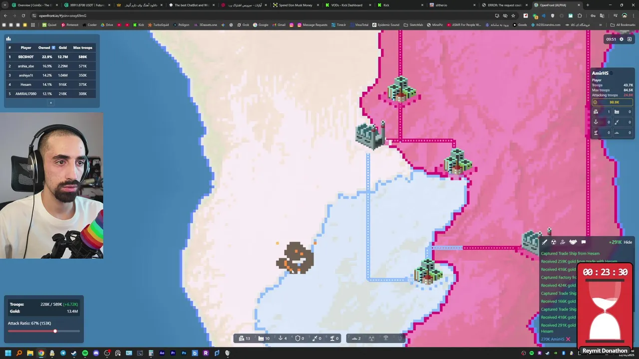Click AMIRALI7080 player row
639x359 pixels.
tap(50, 94)
